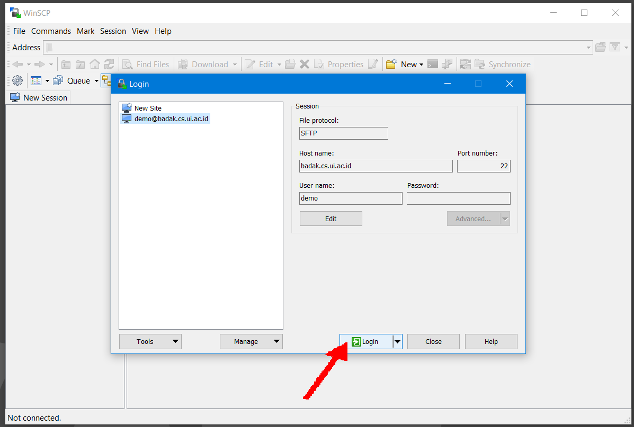Open the Commands menu
Viewport: 634px width, 427px height.
pos(51,31)
